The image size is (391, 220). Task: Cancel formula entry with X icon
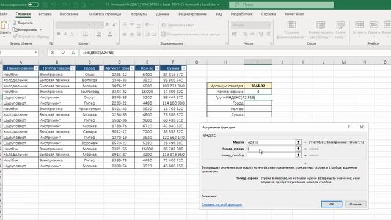pyautogui.click(x=53, y=53)
